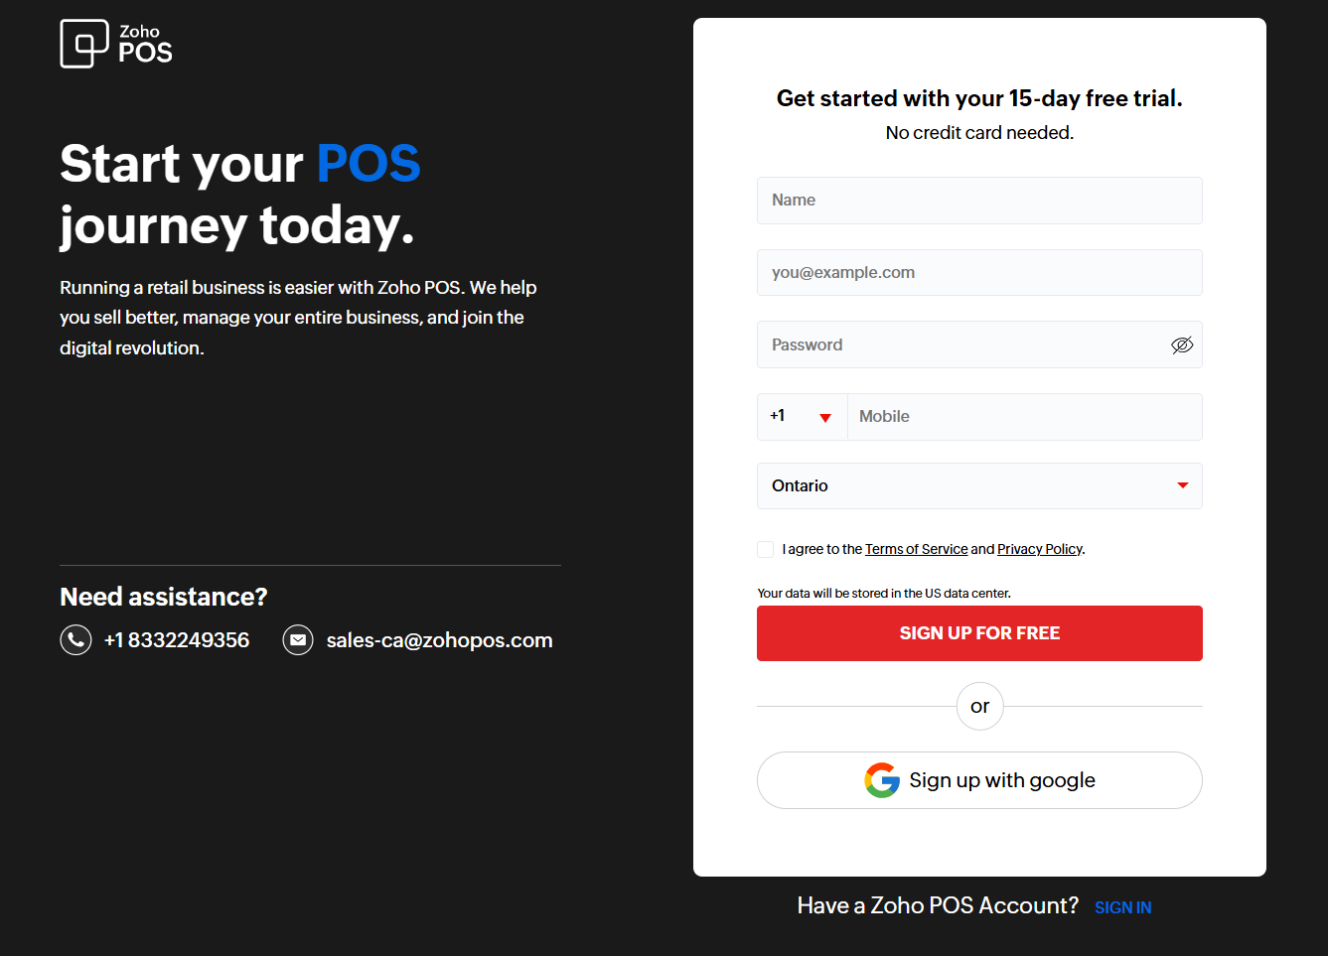Click the phone icon under Need assistance

(75, 640)
